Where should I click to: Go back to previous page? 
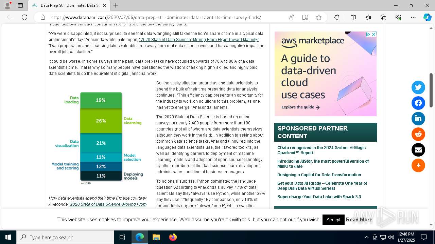point(10,17)
